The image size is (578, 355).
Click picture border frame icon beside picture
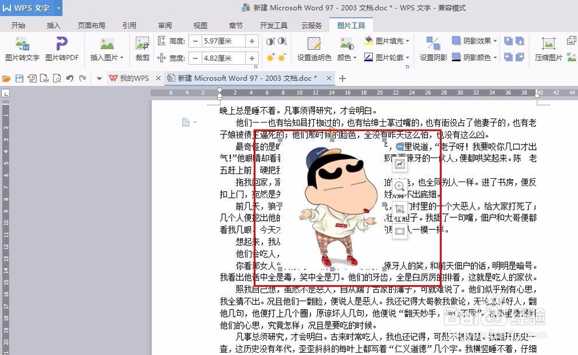click(399, 231)
